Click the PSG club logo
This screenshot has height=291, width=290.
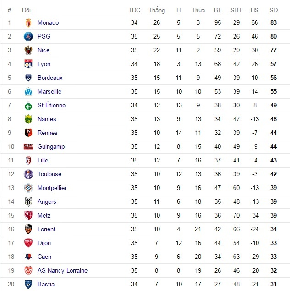coord(28,36)
